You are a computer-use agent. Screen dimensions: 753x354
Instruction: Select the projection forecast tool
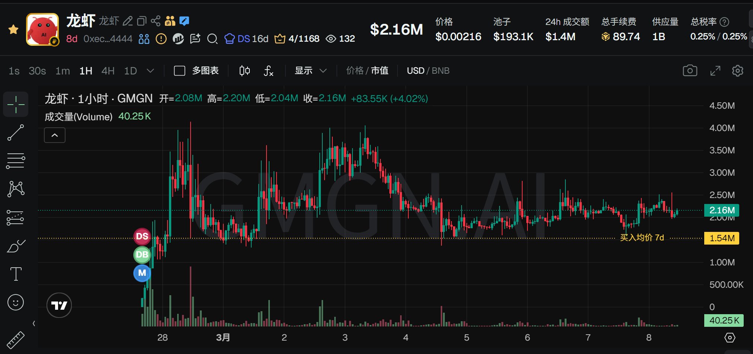[x=16, y=217]
